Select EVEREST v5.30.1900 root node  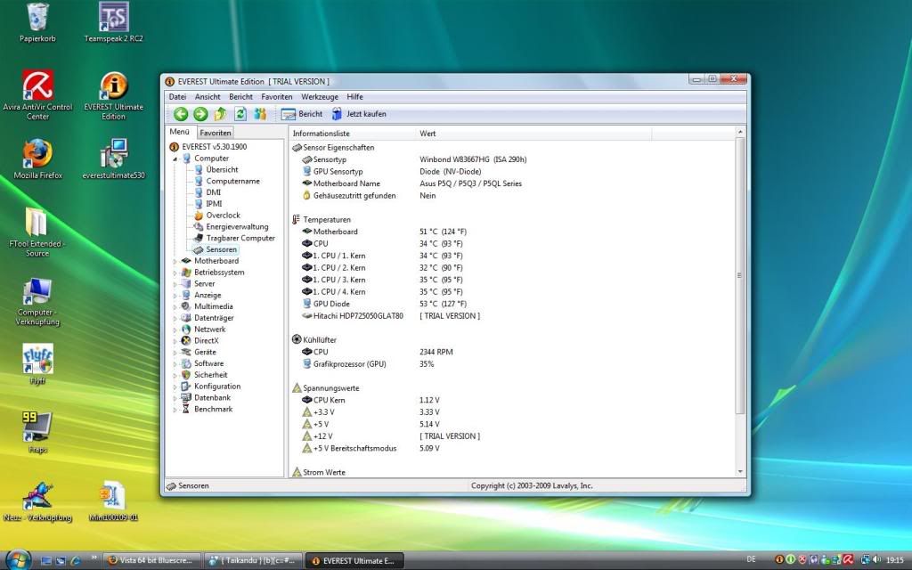coord(214,147)
